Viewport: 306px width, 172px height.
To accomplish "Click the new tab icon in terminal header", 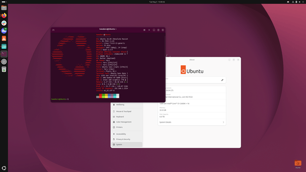I will click(53, 30).
